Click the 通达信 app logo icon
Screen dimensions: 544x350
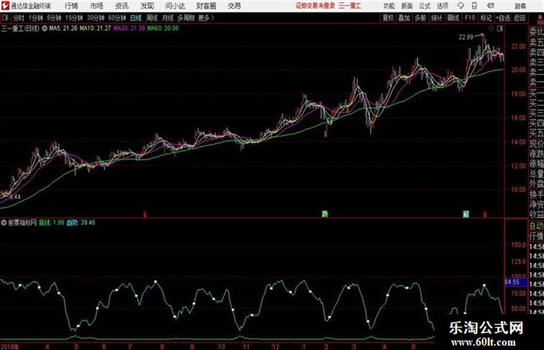click(5, 6)
